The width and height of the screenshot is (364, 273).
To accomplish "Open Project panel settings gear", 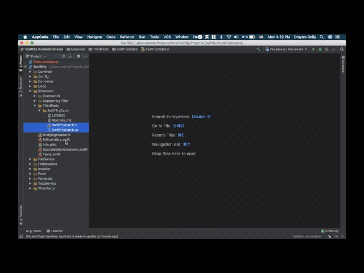I will tap(78, 56).
